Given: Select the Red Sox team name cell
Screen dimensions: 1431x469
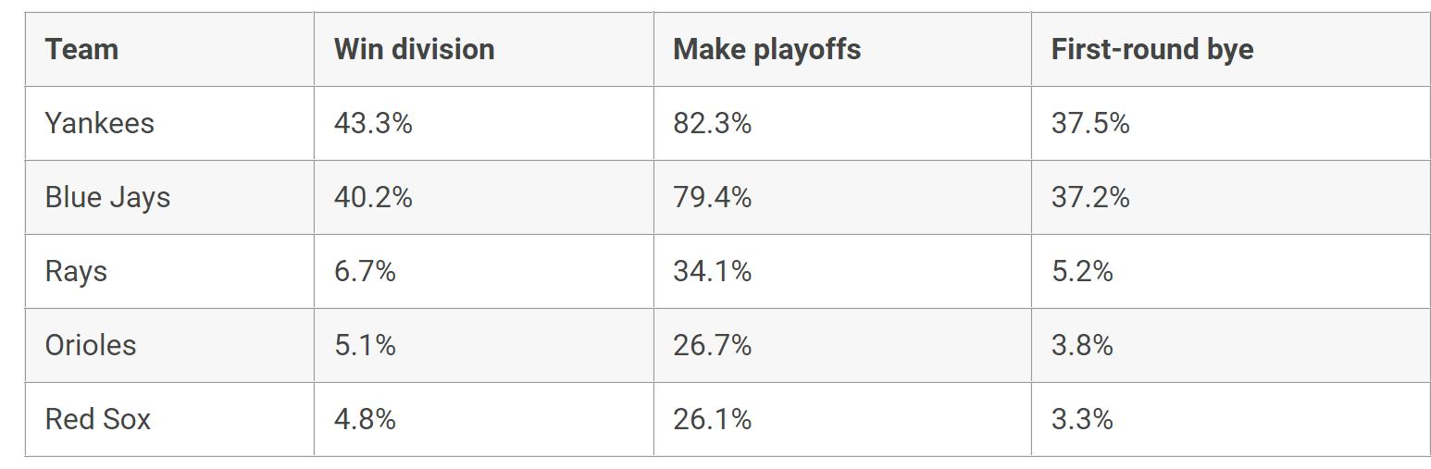Looking at the screenshot, I should (97, 419).
